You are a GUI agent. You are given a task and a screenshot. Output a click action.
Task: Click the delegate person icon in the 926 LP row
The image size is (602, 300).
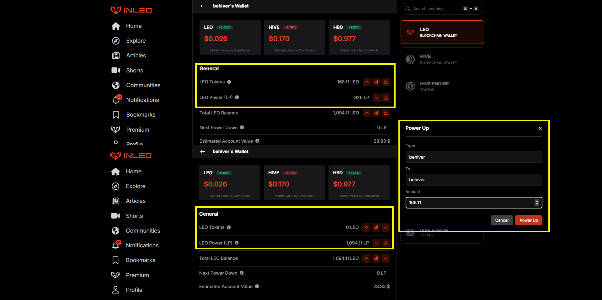[x=386, y=98]
